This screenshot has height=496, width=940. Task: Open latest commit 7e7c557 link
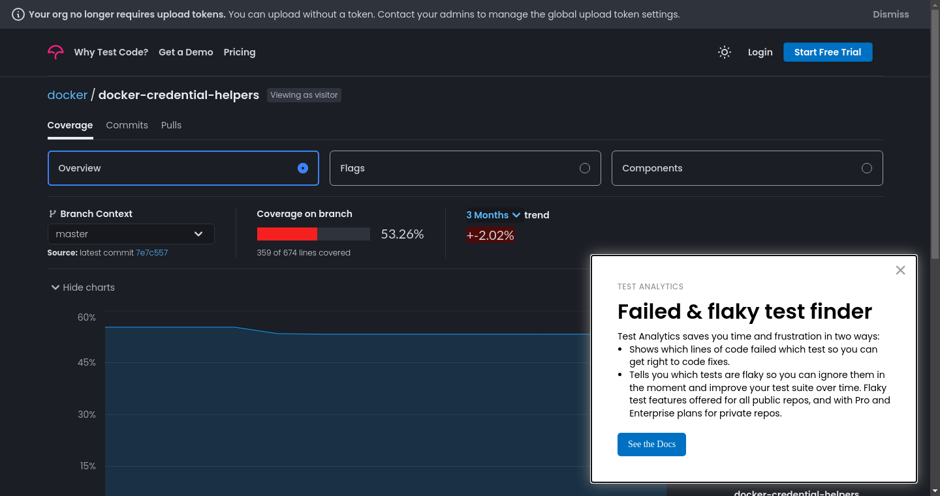coord(151,253)
